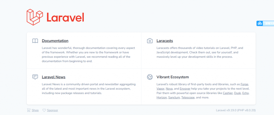Click the Sponsor footer link
Viewport: 274px width, 115px height.
coord(52,110)
